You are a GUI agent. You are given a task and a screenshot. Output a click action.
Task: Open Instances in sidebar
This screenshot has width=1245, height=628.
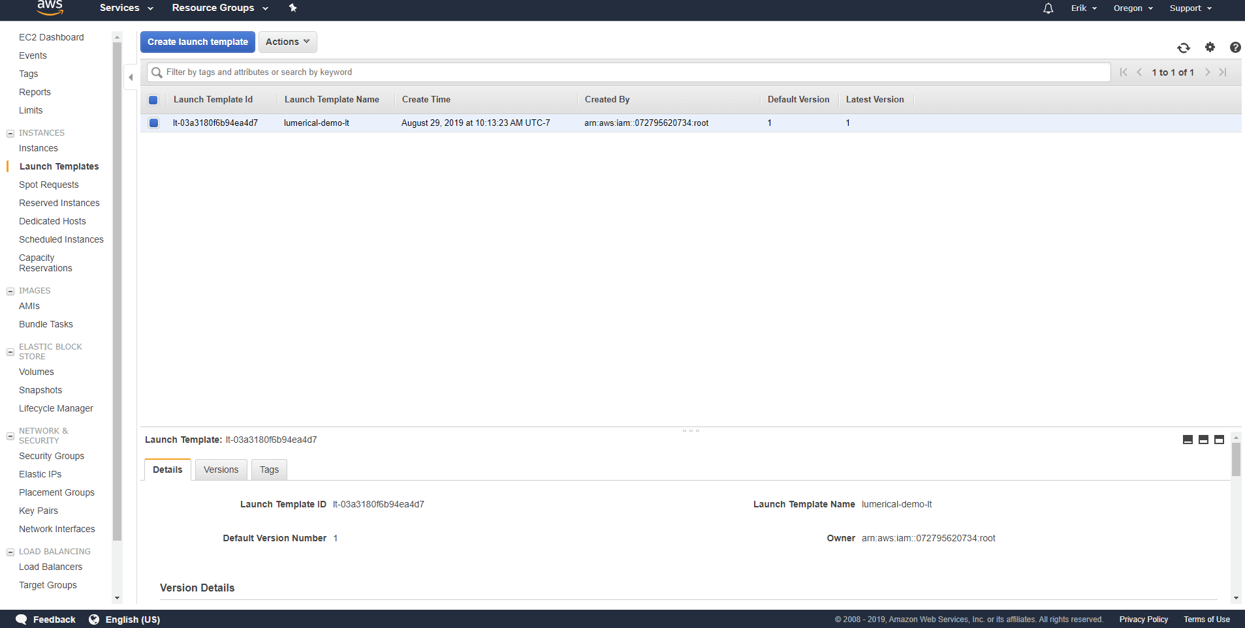click(x=39, y=148)
